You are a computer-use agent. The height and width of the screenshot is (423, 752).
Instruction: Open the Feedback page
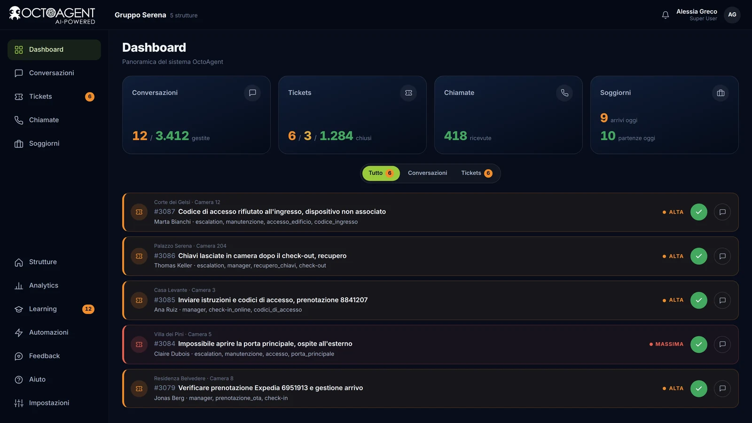click(54, 356)
